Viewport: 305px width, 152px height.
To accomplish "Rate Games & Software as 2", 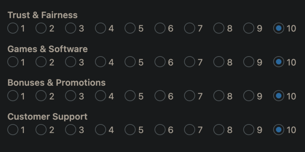I will (x=41, y=62).
